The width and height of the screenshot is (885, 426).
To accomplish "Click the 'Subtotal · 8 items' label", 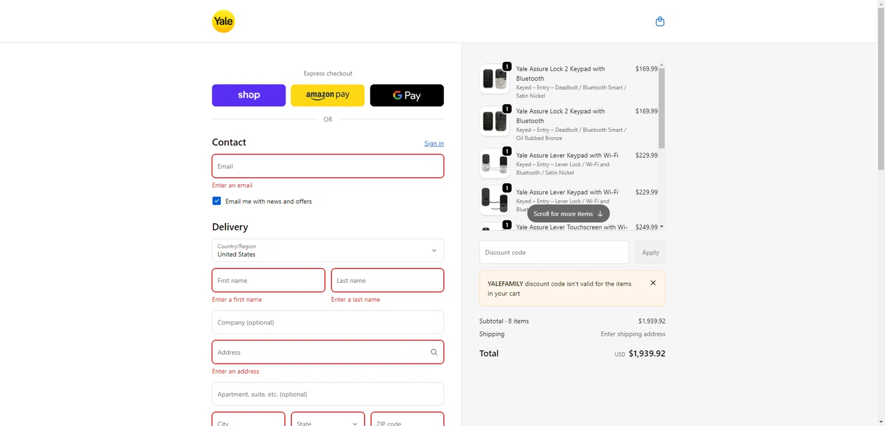I will point(504,321).
